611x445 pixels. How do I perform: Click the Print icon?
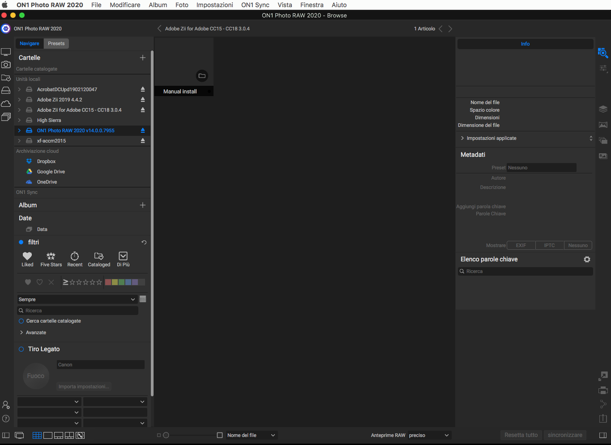603,390
